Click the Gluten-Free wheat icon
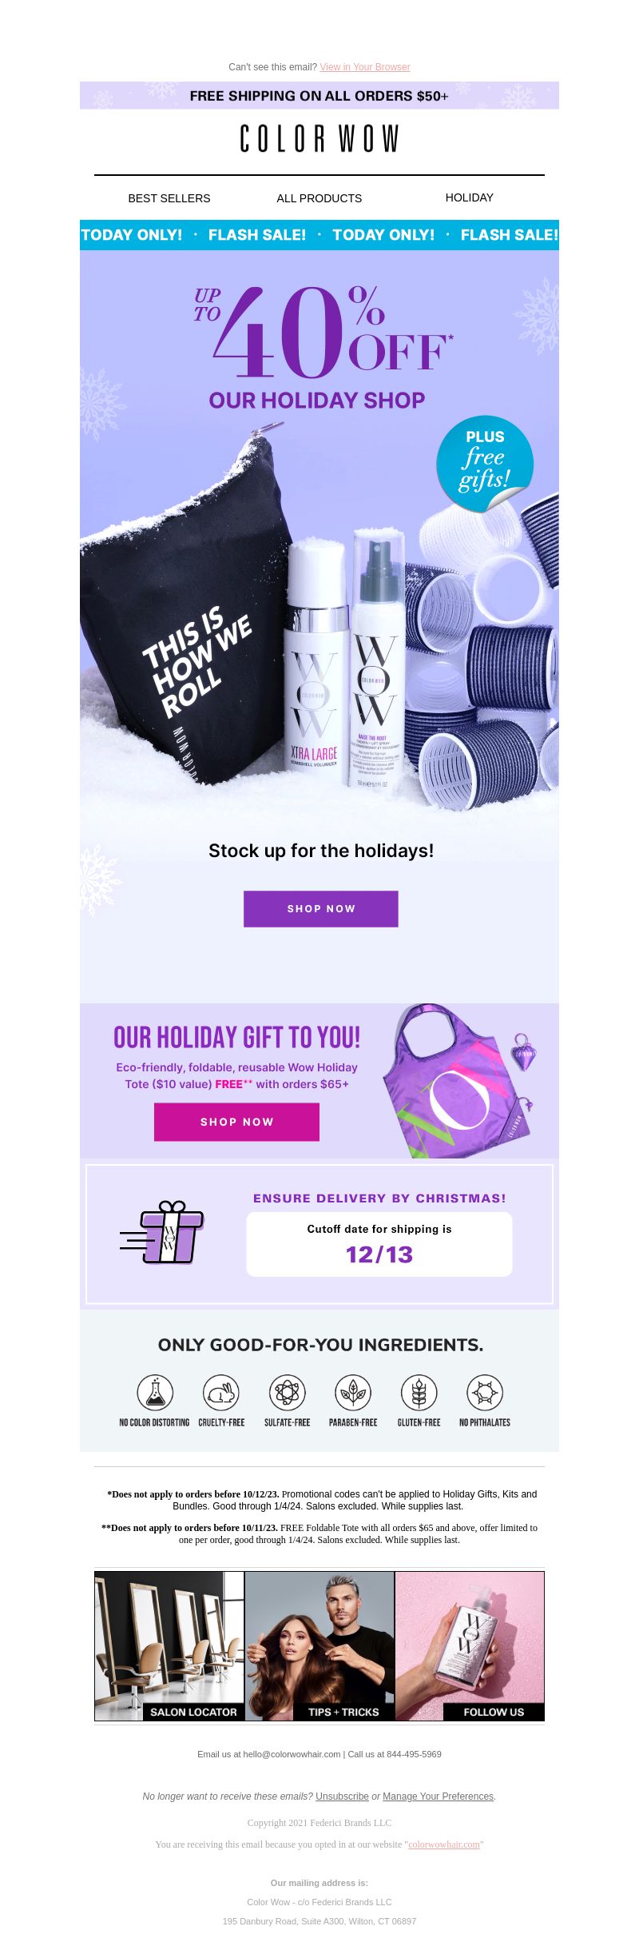This screenshot has width=639, height=1950. tap(419, 1392)
